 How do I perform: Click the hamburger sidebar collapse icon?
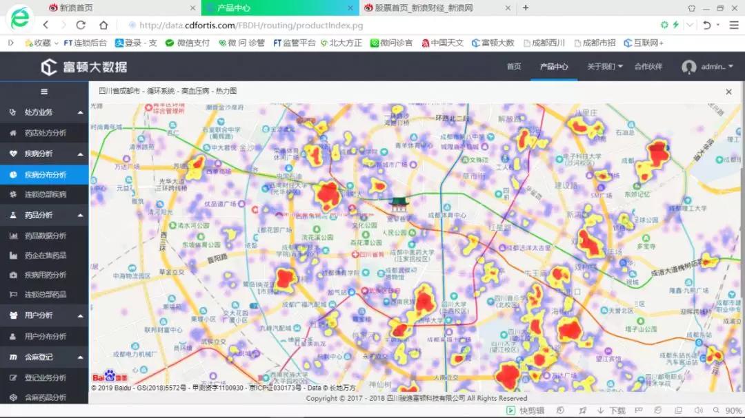pos(44,92)
